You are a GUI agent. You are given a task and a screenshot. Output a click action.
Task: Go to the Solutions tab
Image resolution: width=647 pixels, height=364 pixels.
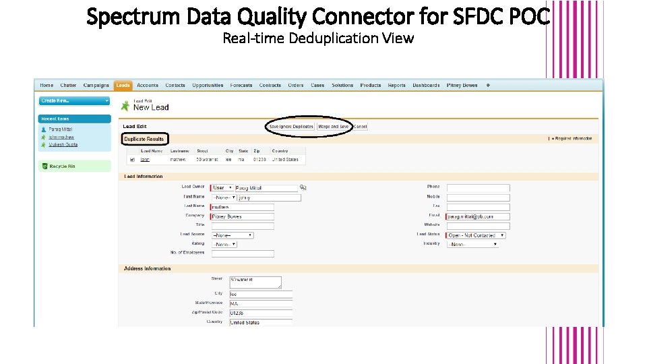(x=342, y=86)
